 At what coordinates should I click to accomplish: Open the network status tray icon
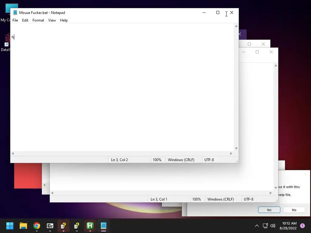[265, 226]
